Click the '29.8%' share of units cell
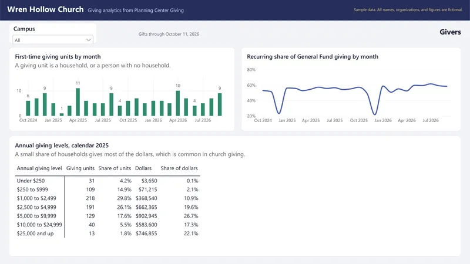The image size is (470, 264). (124, 198)
